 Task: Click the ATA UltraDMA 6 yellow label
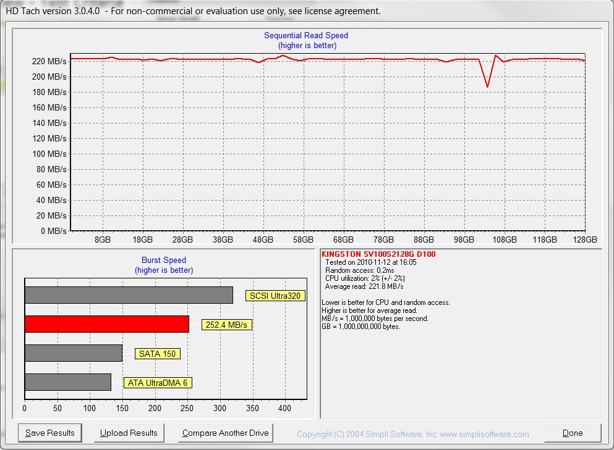click(x=157, y=383)
